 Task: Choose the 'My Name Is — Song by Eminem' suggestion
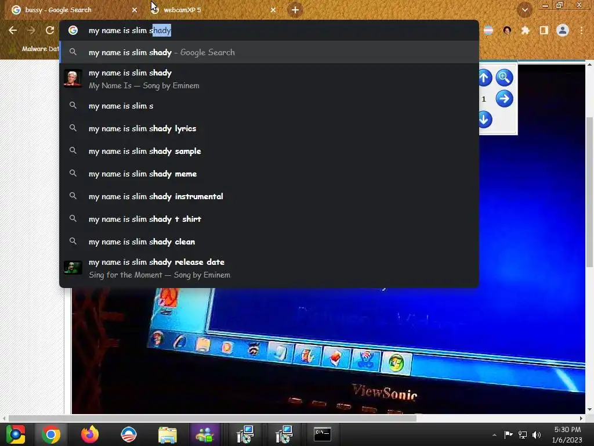click(269, 79)
